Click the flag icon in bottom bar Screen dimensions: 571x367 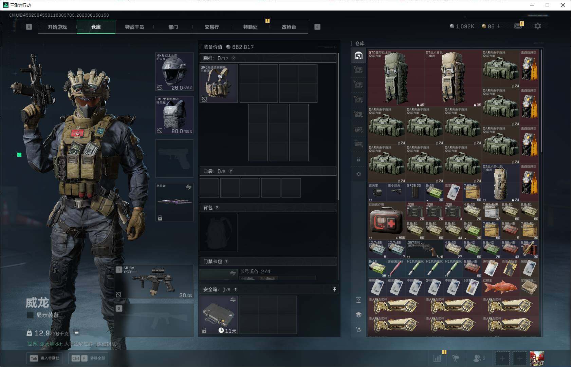coord(456,358)
